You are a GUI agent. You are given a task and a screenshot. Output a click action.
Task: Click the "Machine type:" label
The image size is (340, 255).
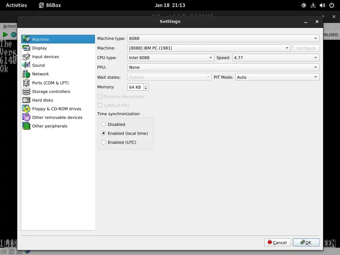[111, 39]
